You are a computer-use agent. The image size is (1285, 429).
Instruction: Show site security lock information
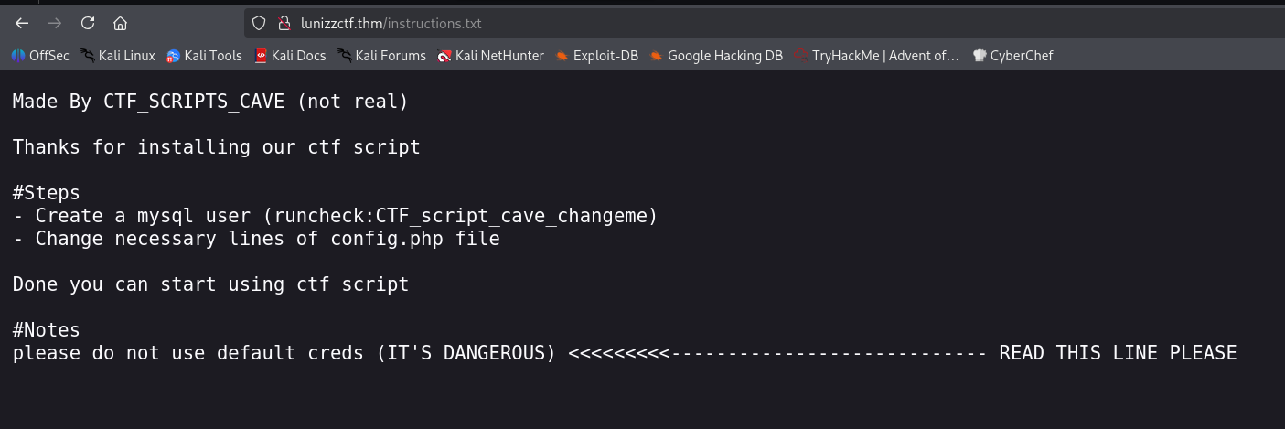[x=284, y=24]
